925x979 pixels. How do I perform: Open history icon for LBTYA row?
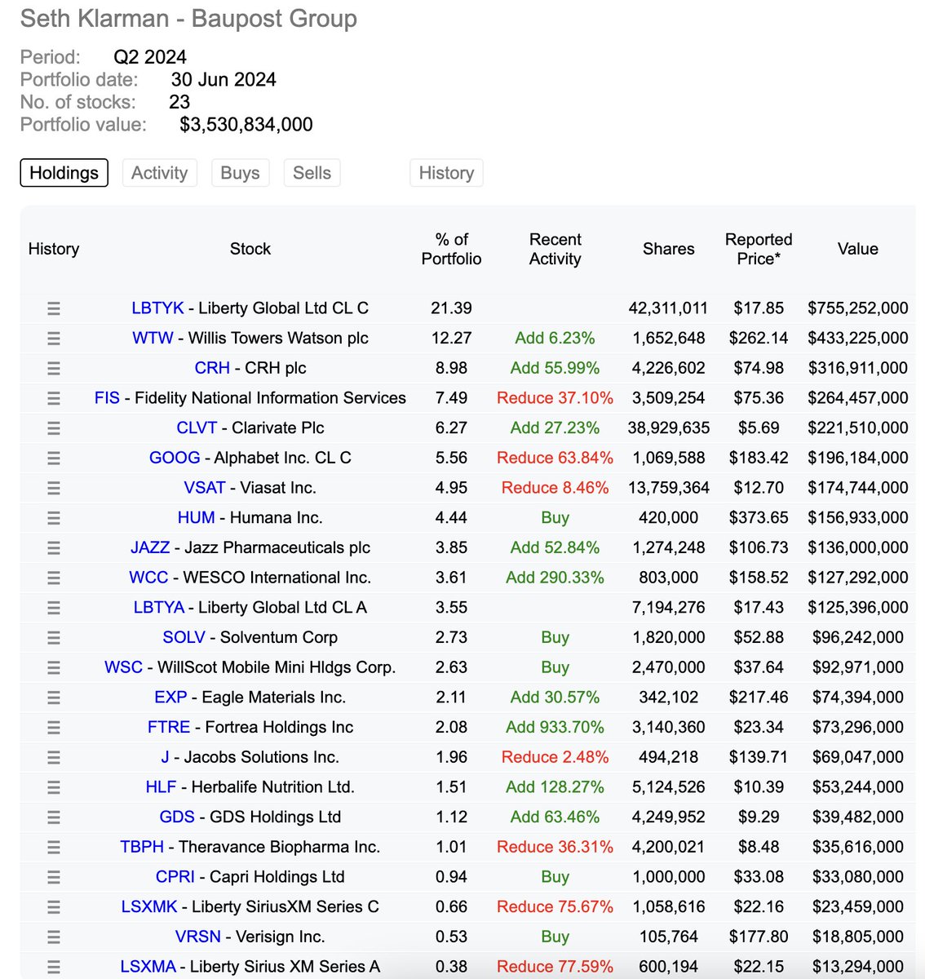(x=54, y=608)
